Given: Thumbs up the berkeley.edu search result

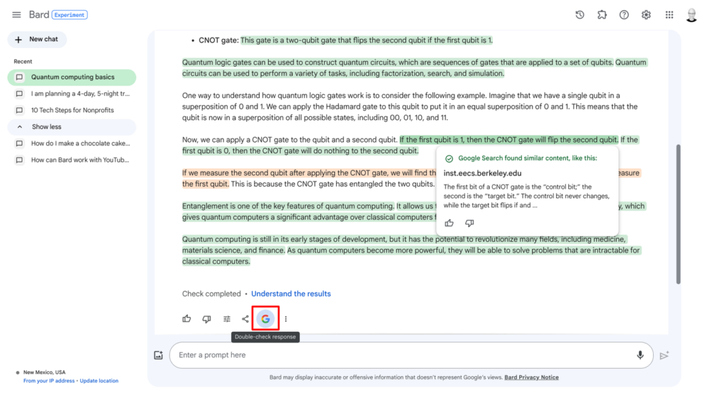Looking at the screenshot, I should (449, 223).
